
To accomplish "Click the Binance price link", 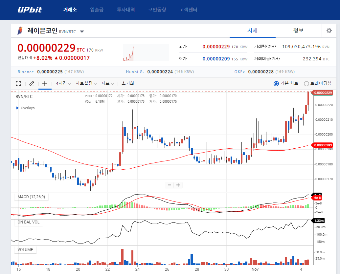I will 26,72.
